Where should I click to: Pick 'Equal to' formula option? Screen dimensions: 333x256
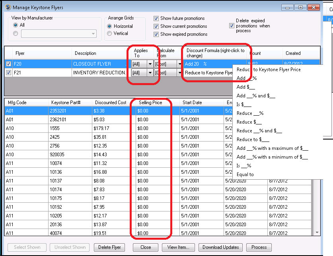click(245, 175)
